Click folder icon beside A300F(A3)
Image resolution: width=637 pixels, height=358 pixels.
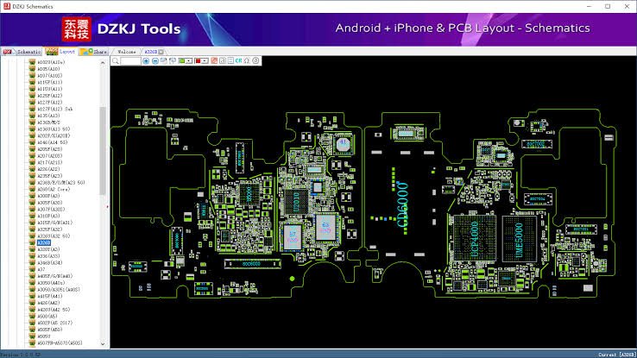[32, 196]
